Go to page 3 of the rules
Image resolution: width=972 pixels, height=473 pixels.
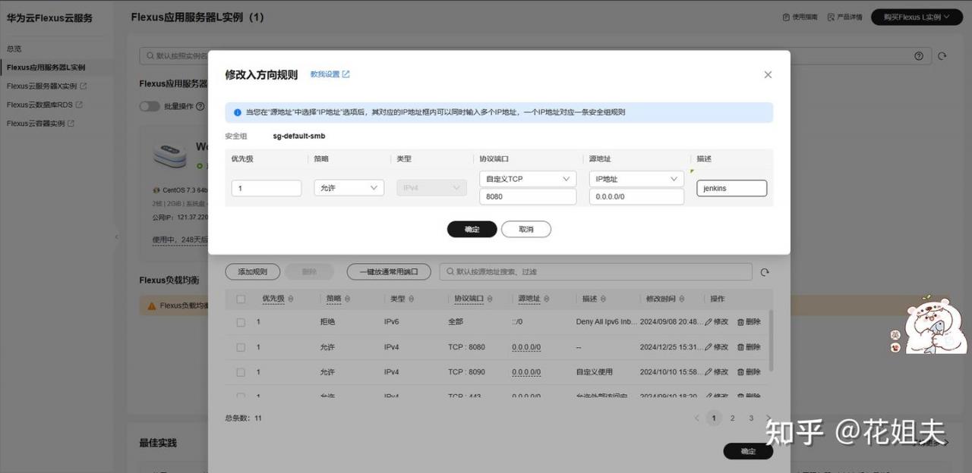[751, 418]
